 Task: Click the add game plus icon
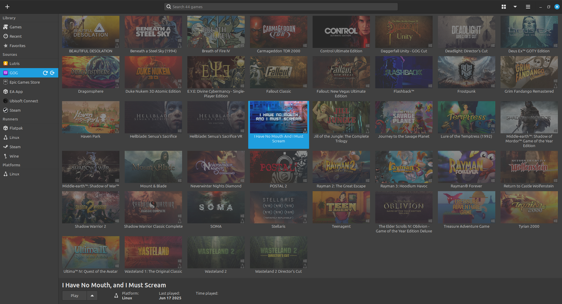tap(7, 7)
